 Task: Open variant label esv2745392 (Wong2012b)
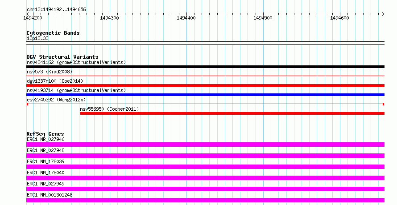click(56, 100)
